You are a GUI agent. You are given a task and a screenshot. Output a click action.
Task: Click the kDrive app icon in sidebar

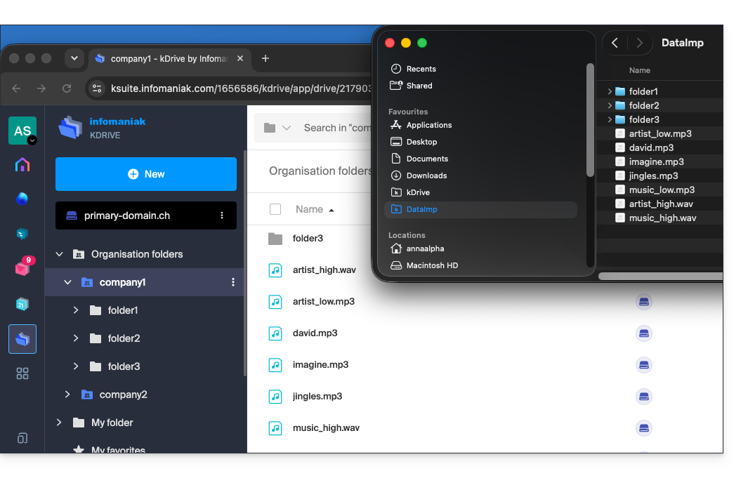pyautogui.click(x=22, y=339)
